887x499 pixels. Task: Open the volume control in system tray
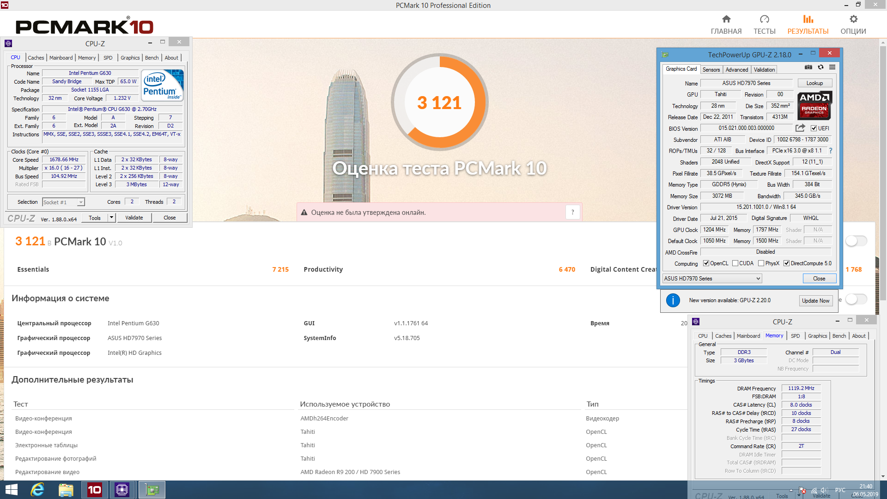click(824, 490)
